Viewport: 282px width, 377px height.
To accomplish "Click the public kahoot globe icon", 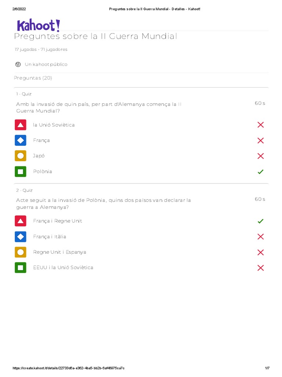I will point(18,64).
